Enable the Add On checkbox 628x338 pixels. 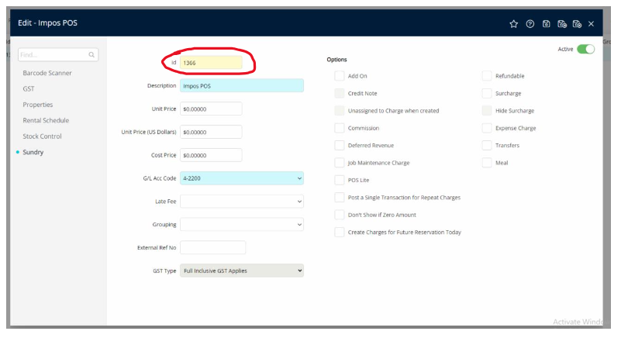pos(340,76)
